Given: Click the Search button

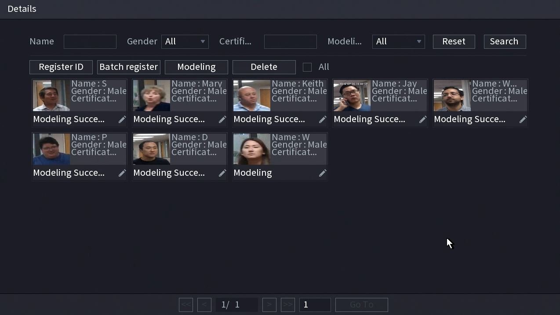Looking at the screenshot, I should (x=505, y=42).
